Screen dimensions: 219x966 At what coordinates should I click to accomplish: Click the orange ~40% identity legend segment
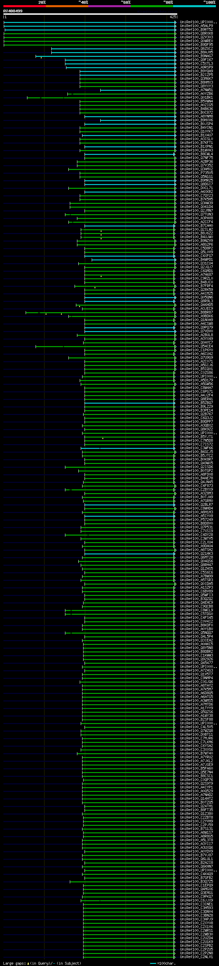click(67, 6)
